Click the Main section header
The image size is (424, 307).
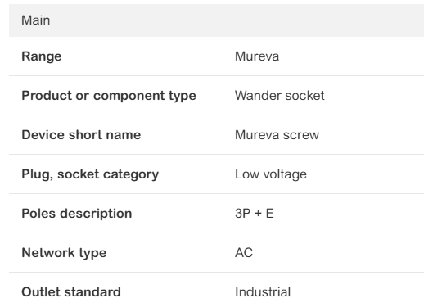click(216, 20)
